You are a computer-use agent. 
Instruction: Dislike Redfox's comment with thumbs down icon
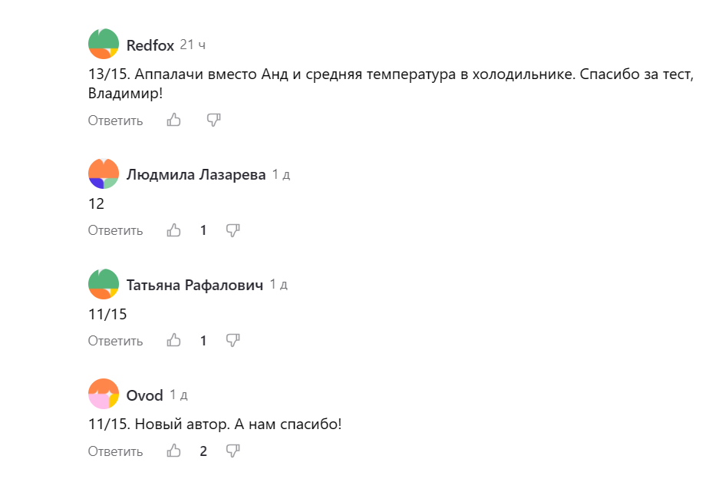point(213,120)
